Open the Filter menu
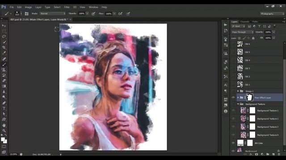The image size is (286, 160). point(67,7)
